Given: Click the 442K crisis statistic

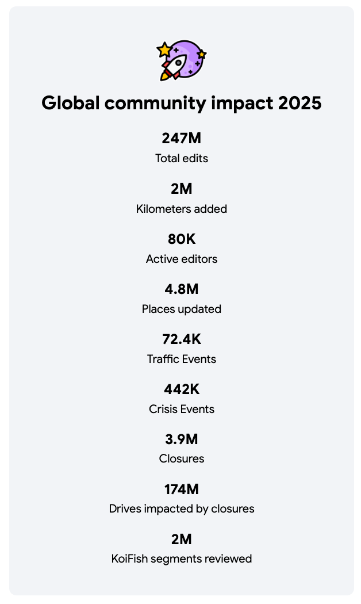Looking at the screenshot, I should (x=181, y=389).
